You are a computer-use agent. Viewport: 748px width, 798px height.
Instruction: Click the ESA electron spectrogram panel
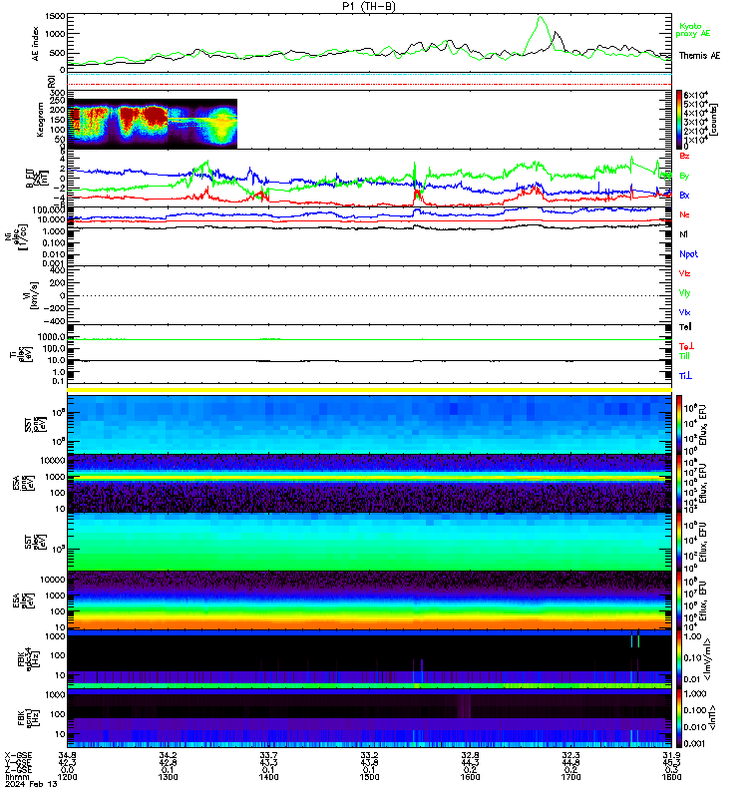pyautogui.click(x=369, y=600)
